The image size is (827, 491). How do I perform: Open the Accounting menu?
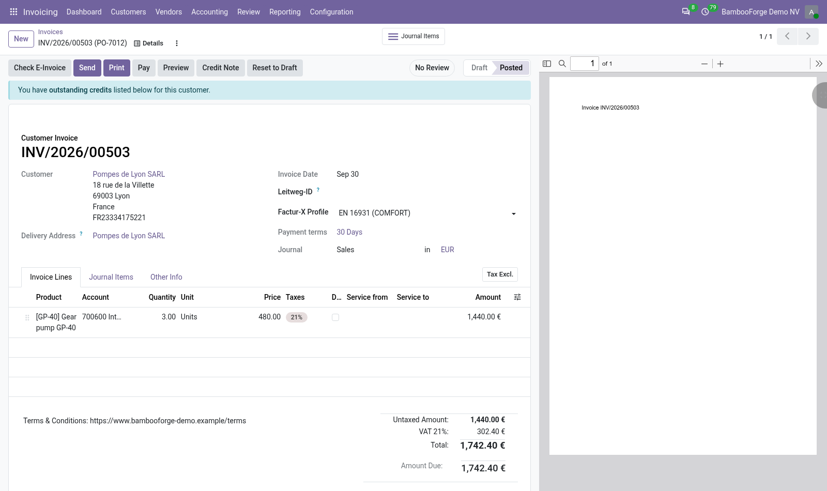(x=209, y=12)
